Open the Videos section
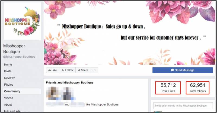The height and width of the screenshot is (113, 217). [8, 98]
